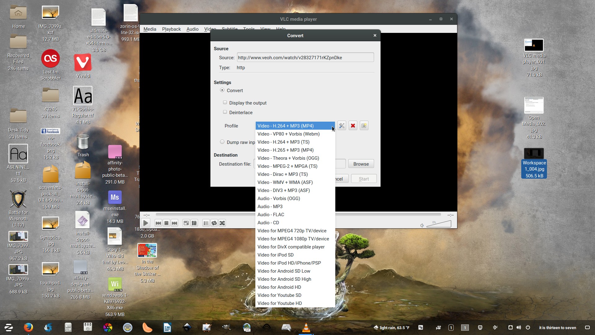Image resolution: width=595 pixels, height=335 pixels.
Task: Click the Browse button
Action: coord(361,164)
